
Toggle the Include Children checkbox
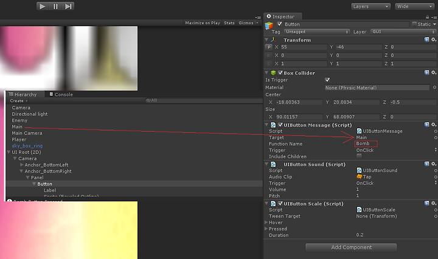coord(359,156)
